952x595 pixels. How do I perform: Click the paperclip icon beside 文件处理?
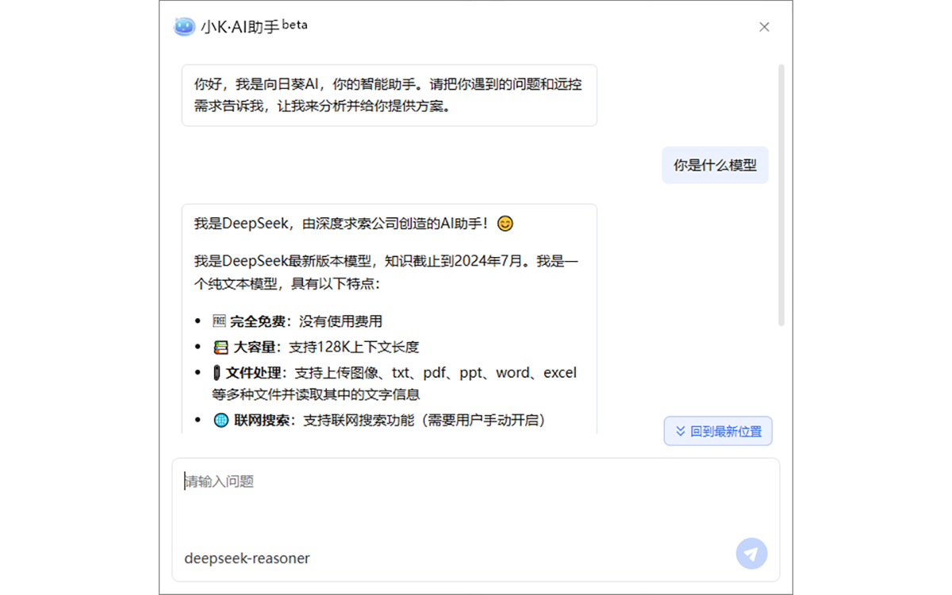pyautogui.click(x=217, y=373)
